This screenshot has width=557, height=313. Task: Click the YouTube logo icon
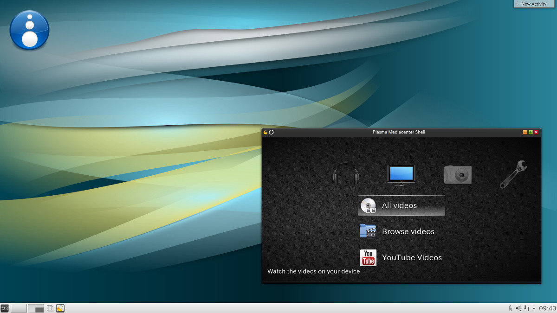368,257
